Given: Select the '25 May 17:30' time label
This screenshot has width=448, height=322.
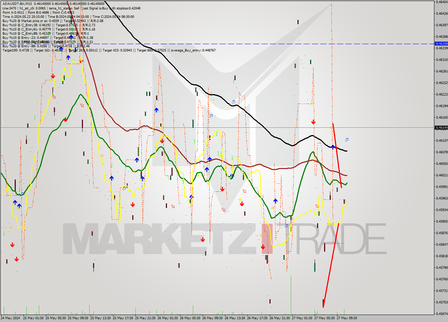Looking at the screenshot, I should (122, 318).
